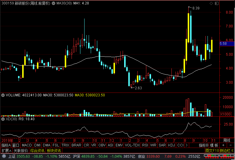Click the 8.39 high price marker
The image size is (235, 160).
[196, 9]
